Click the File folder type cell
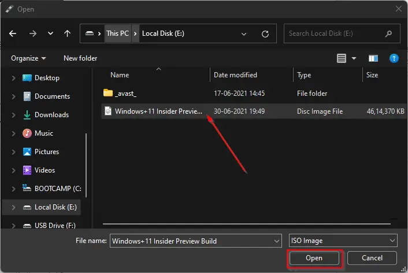408x273 pixels. [x=312, y=94]
